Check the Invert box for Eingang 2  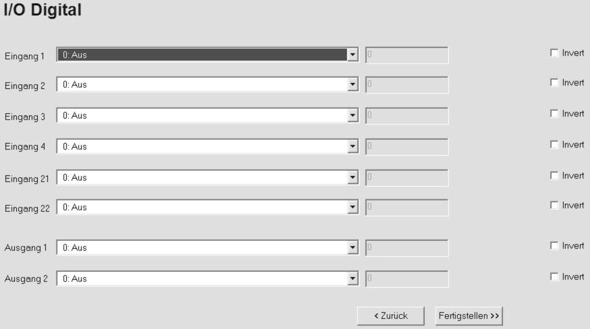pos(554,82)
